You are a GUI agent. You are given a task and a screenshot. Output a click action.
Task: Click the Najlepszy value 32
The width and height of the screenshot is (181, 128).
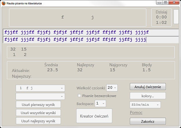pos(80,70)
